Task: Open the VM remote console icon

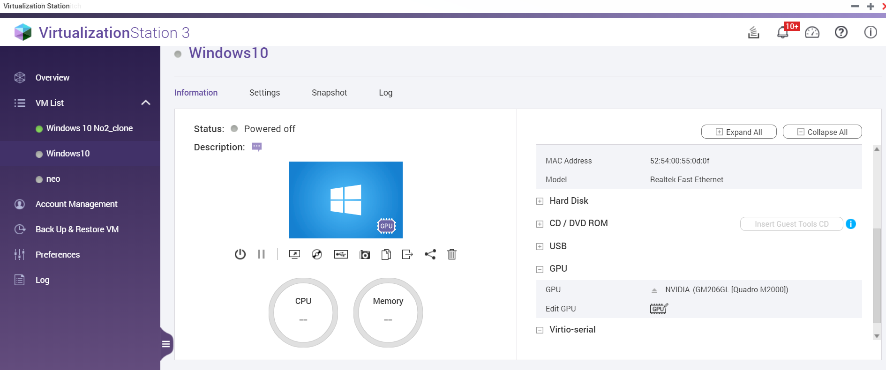Action: (294, 254)
